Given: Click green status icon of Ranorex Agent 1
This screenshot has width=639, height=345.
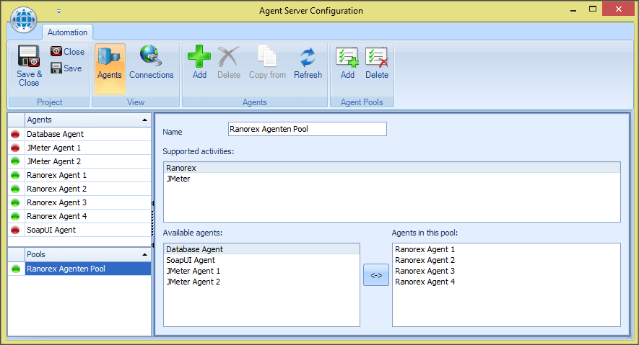Looking at the screenshot, I should 15,175.
